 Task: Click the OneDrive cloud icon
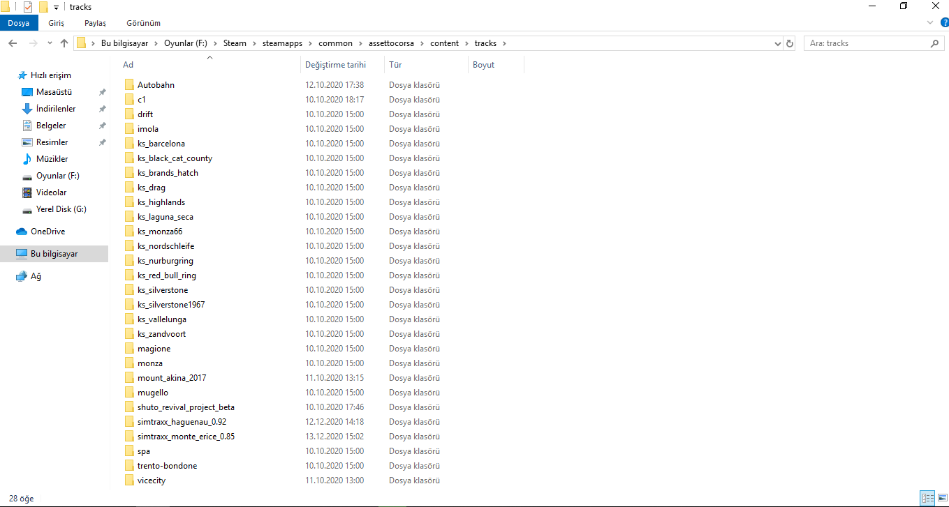(x=22, y=232)
